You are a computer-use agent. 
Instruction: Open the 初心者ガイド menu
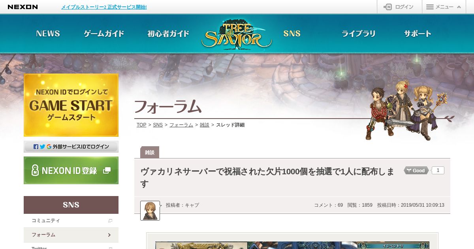click(168, 34)
